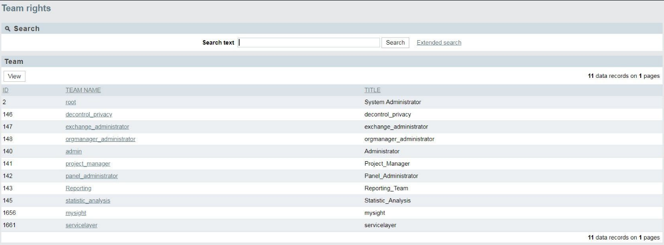Open the Reporting team link
The height and width of the screenshot is (245, 664).
78,188
